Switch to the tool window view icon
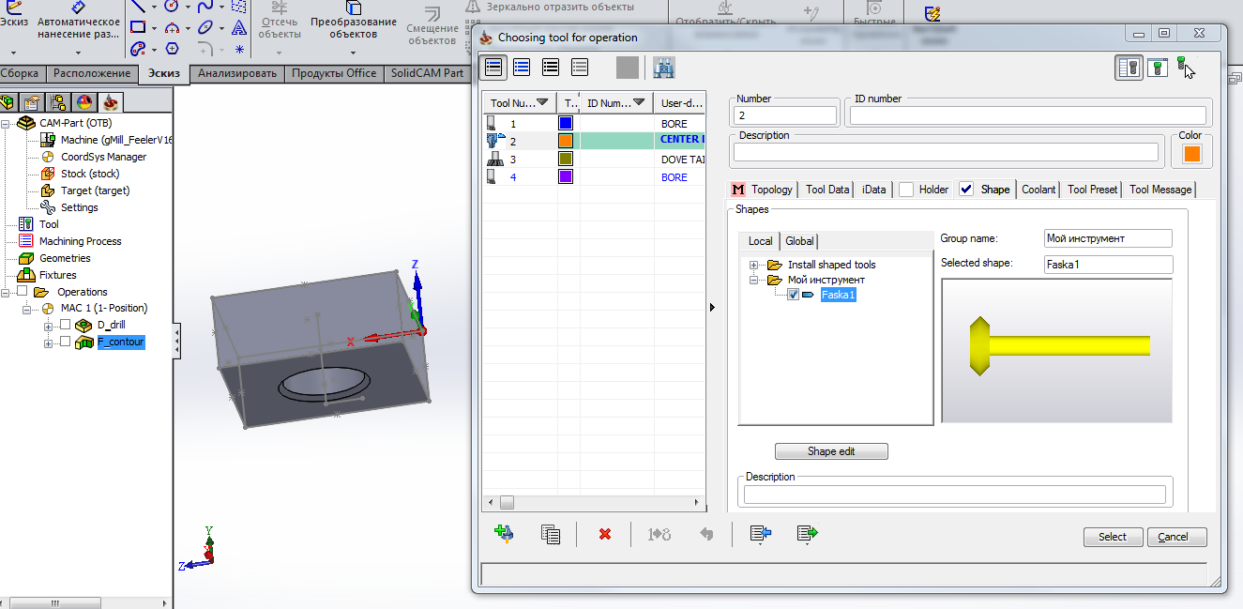This screenshot has height=609, width=1243. (x=1158, y=67)
